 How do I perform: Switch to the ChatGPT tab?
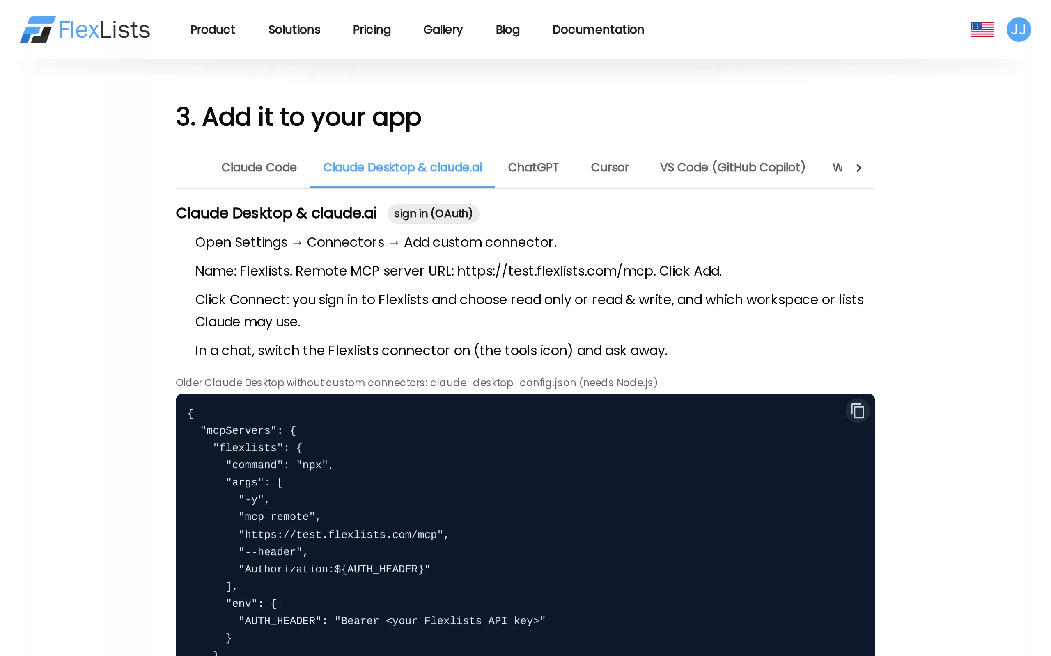[x=533, y=167]
